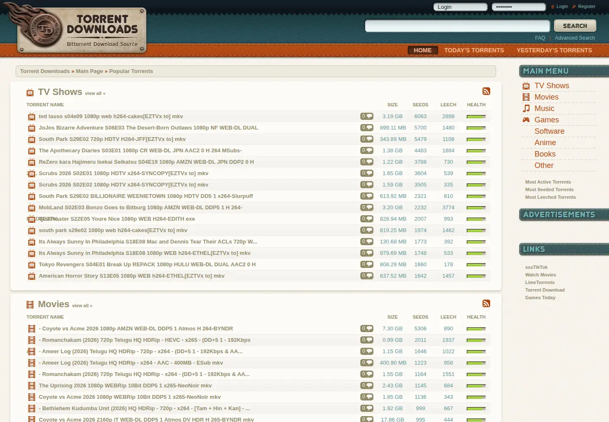Image resolution: width=609 pixels, height=422 pixels.
Task: Open comments bubble for MobLand S02E03
Action: tap(367, 207)
